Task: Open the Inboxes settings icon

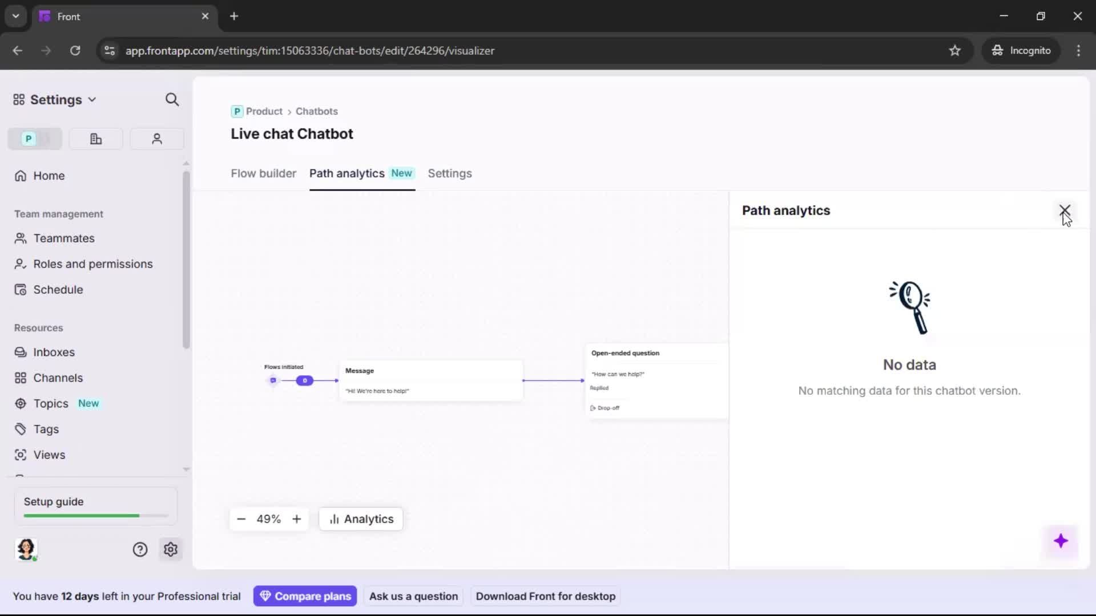Action: point(21,352)
